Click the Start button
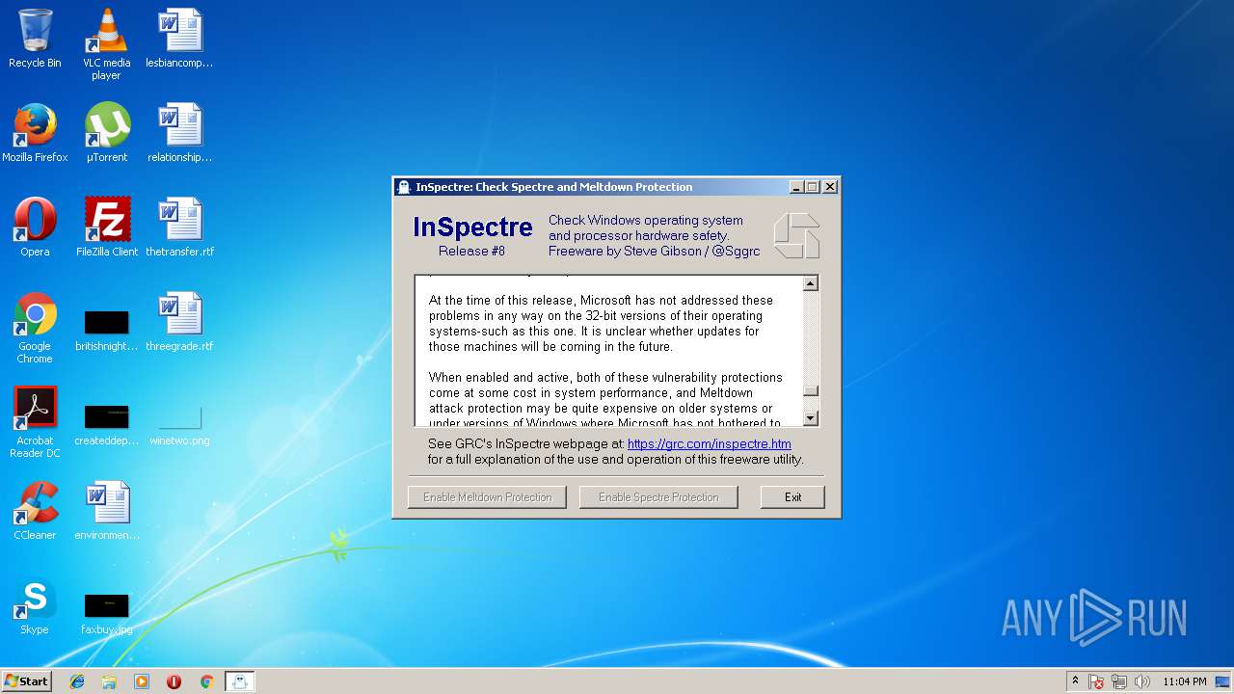 pos(27,681)
